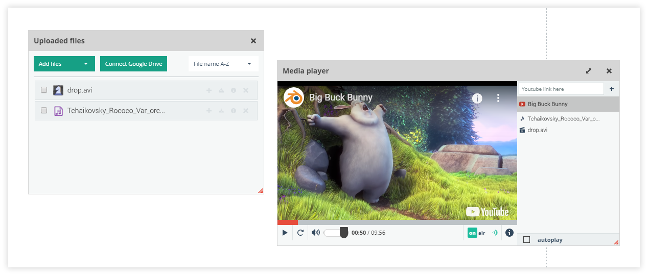The height and width of the screenshot is (275, 649).
Task: Click the drop.avi video file type icon
Action: click(58, 90)
